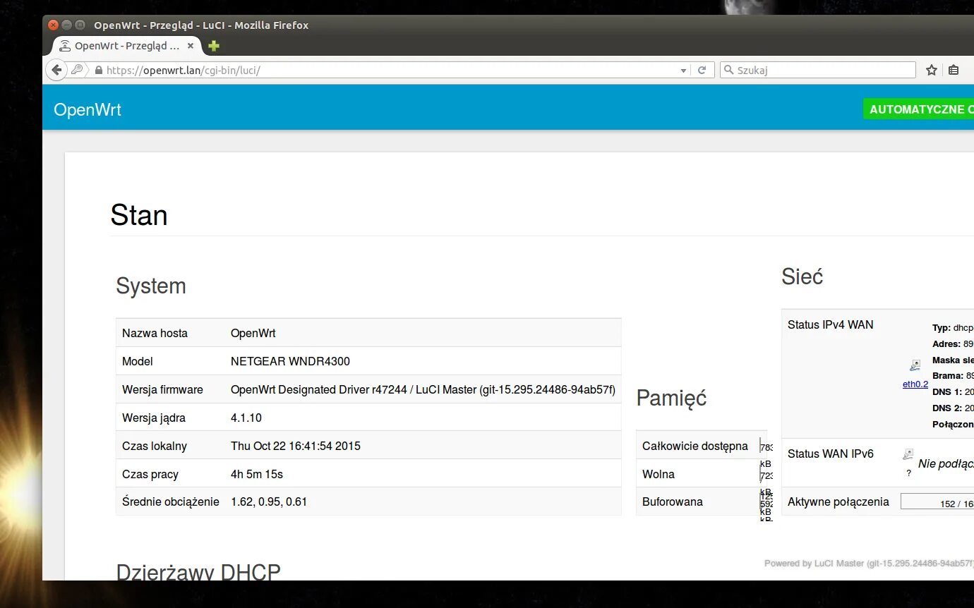The height and width of the screenshot is (608, 974).
Task: Click the OpenWrt Designated Driver firmware value
Action: (423, 389)
